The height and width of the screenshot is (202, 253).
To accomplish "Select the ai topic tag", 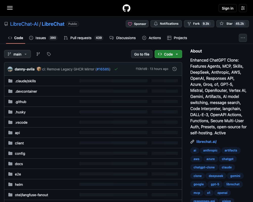I will (x=195, y=150).
